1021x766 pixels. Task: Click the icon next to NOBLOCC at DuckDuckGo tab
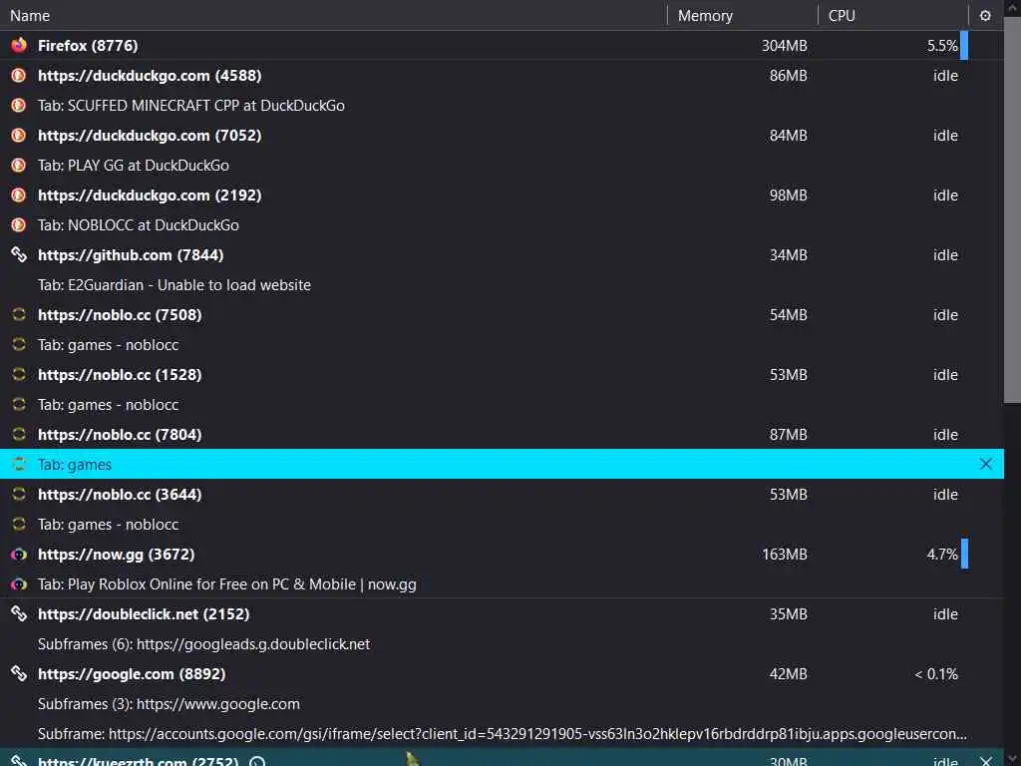pos(19,224)
